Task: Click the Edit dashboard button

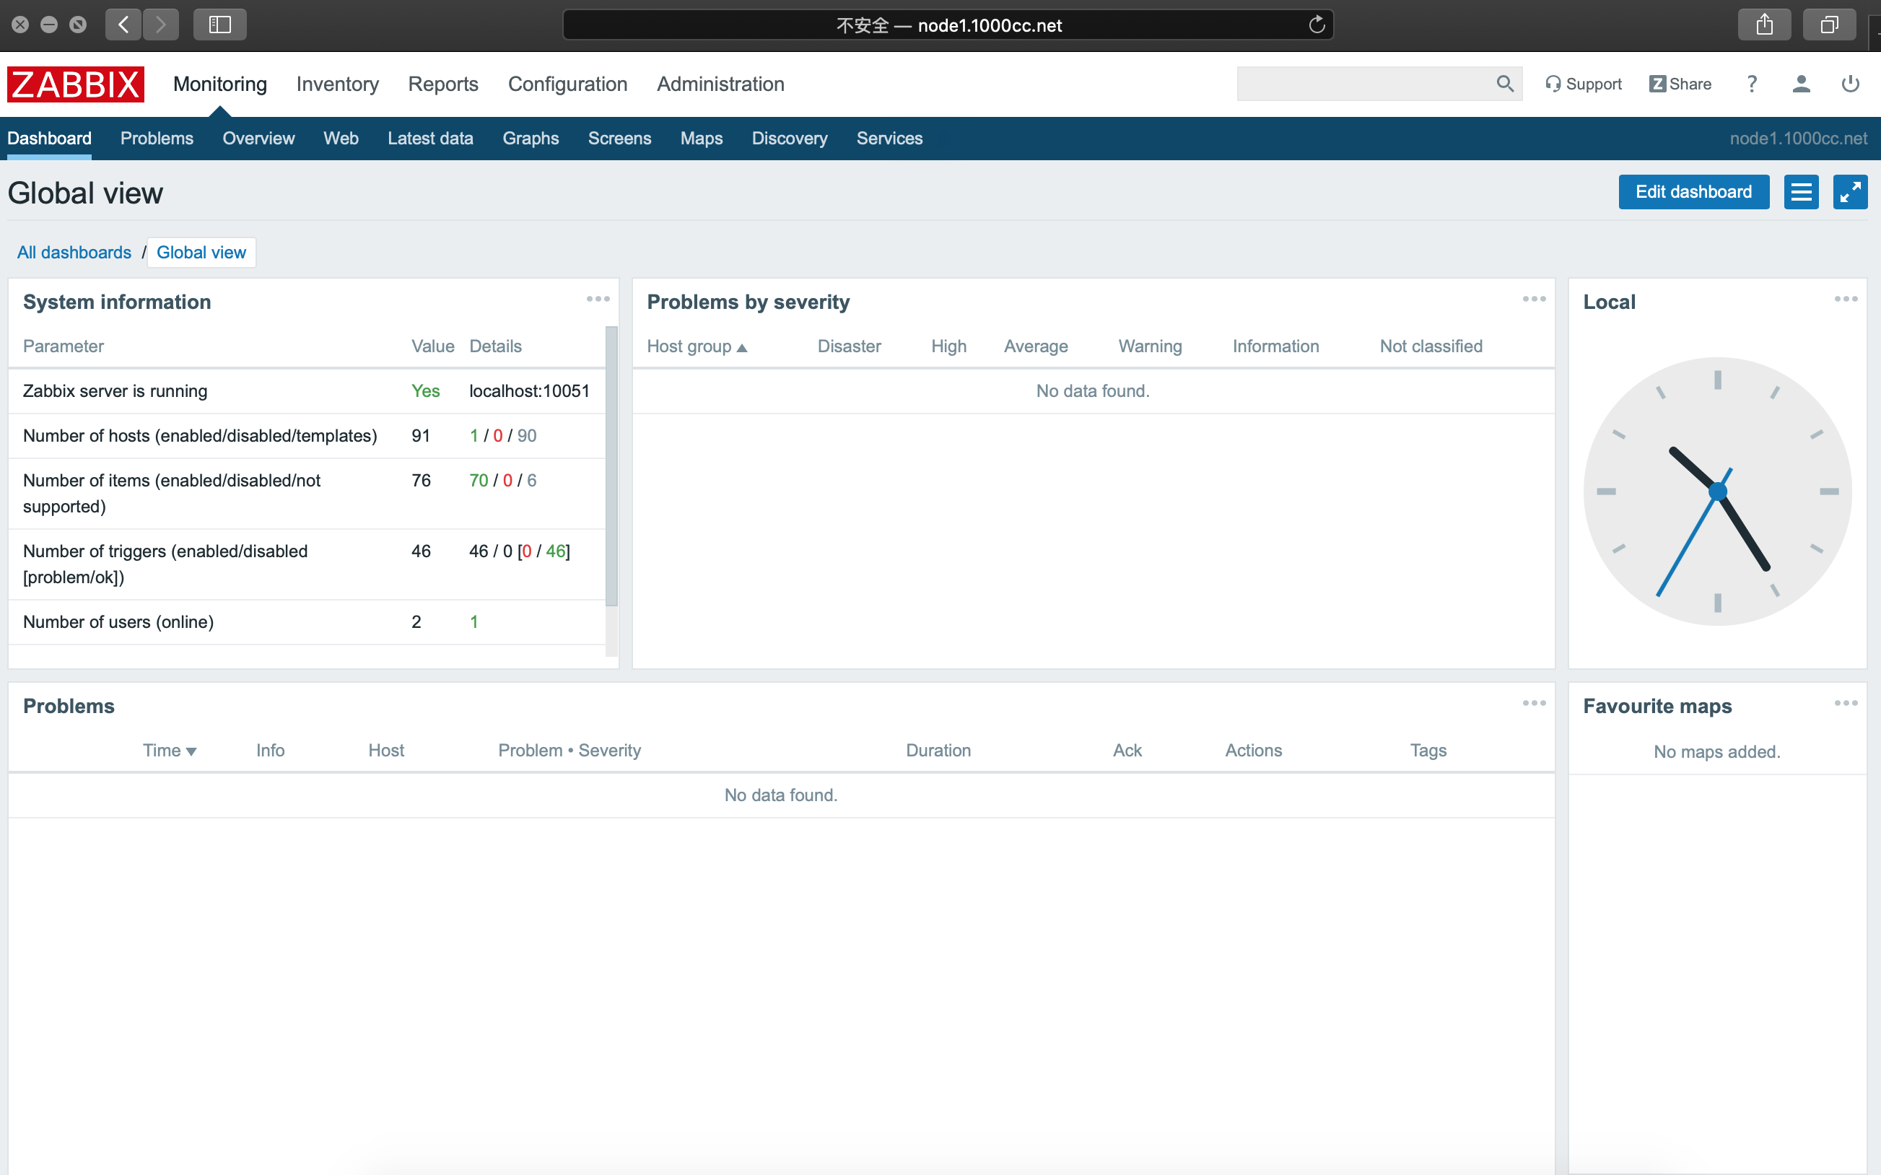Action: point(1693,192)
